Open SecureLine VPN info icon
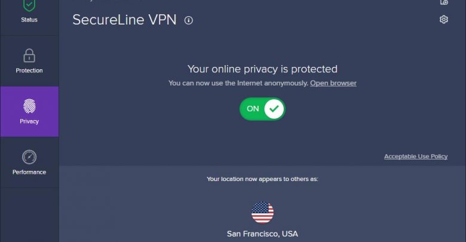 [188, 20]
